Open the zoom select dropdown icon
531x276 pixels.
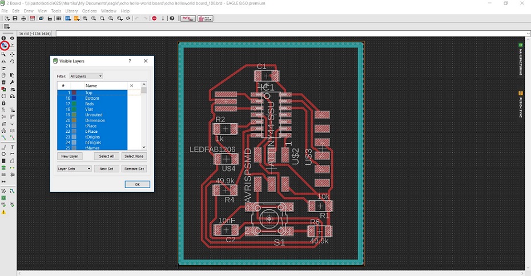(119, 18)
